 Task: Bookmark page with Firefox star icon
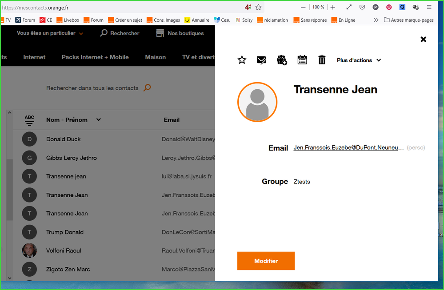(258, 7)
